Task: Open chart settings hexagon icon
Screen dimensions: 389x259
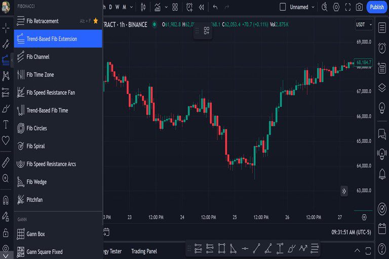Action: tap(336, 7)
